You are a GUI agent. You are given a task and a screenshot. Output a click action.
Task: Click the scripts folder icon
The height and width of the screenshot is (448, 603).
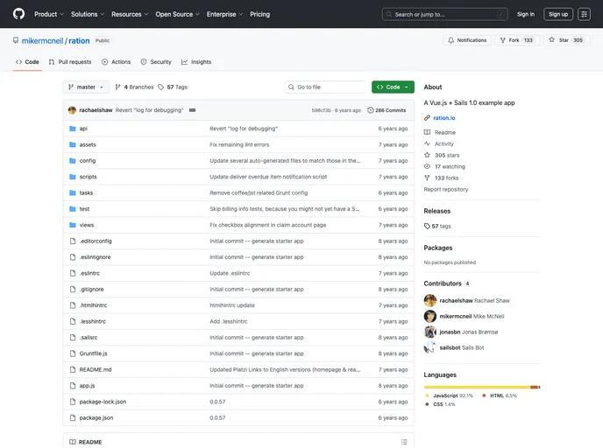click(72, 177)
